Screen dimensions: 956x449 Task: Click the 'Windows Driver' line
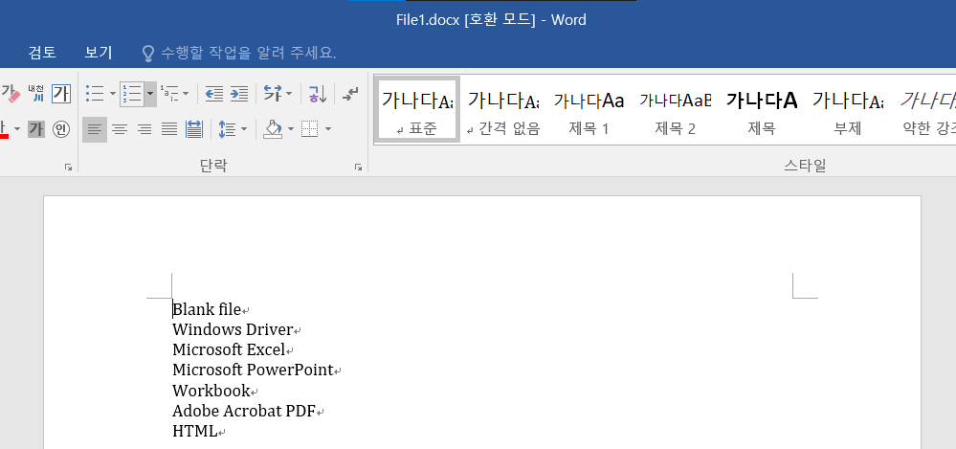[x=233, y=329]
